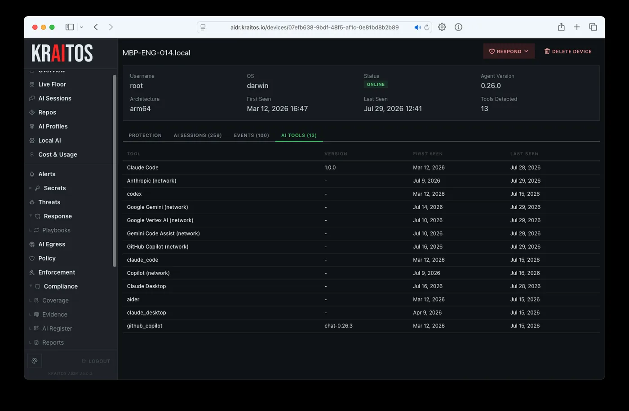Click the Evidence sidebar icon
Image resolution: width=629 pixels, height=411 pixels.
click(x=36, y=315)
